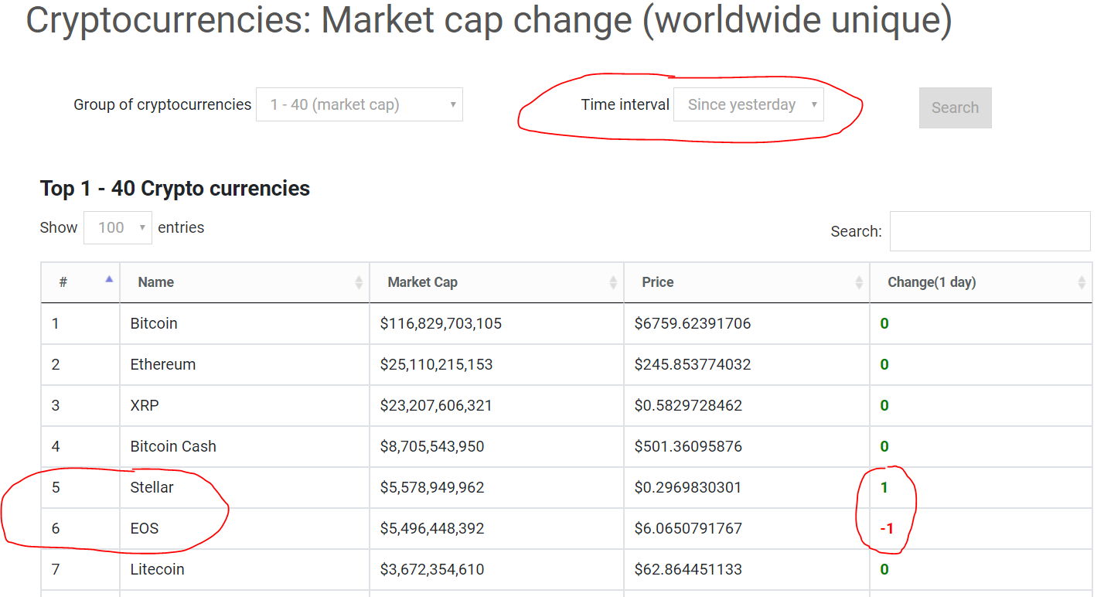Click the Bitcoin Cash name cell

173,446
